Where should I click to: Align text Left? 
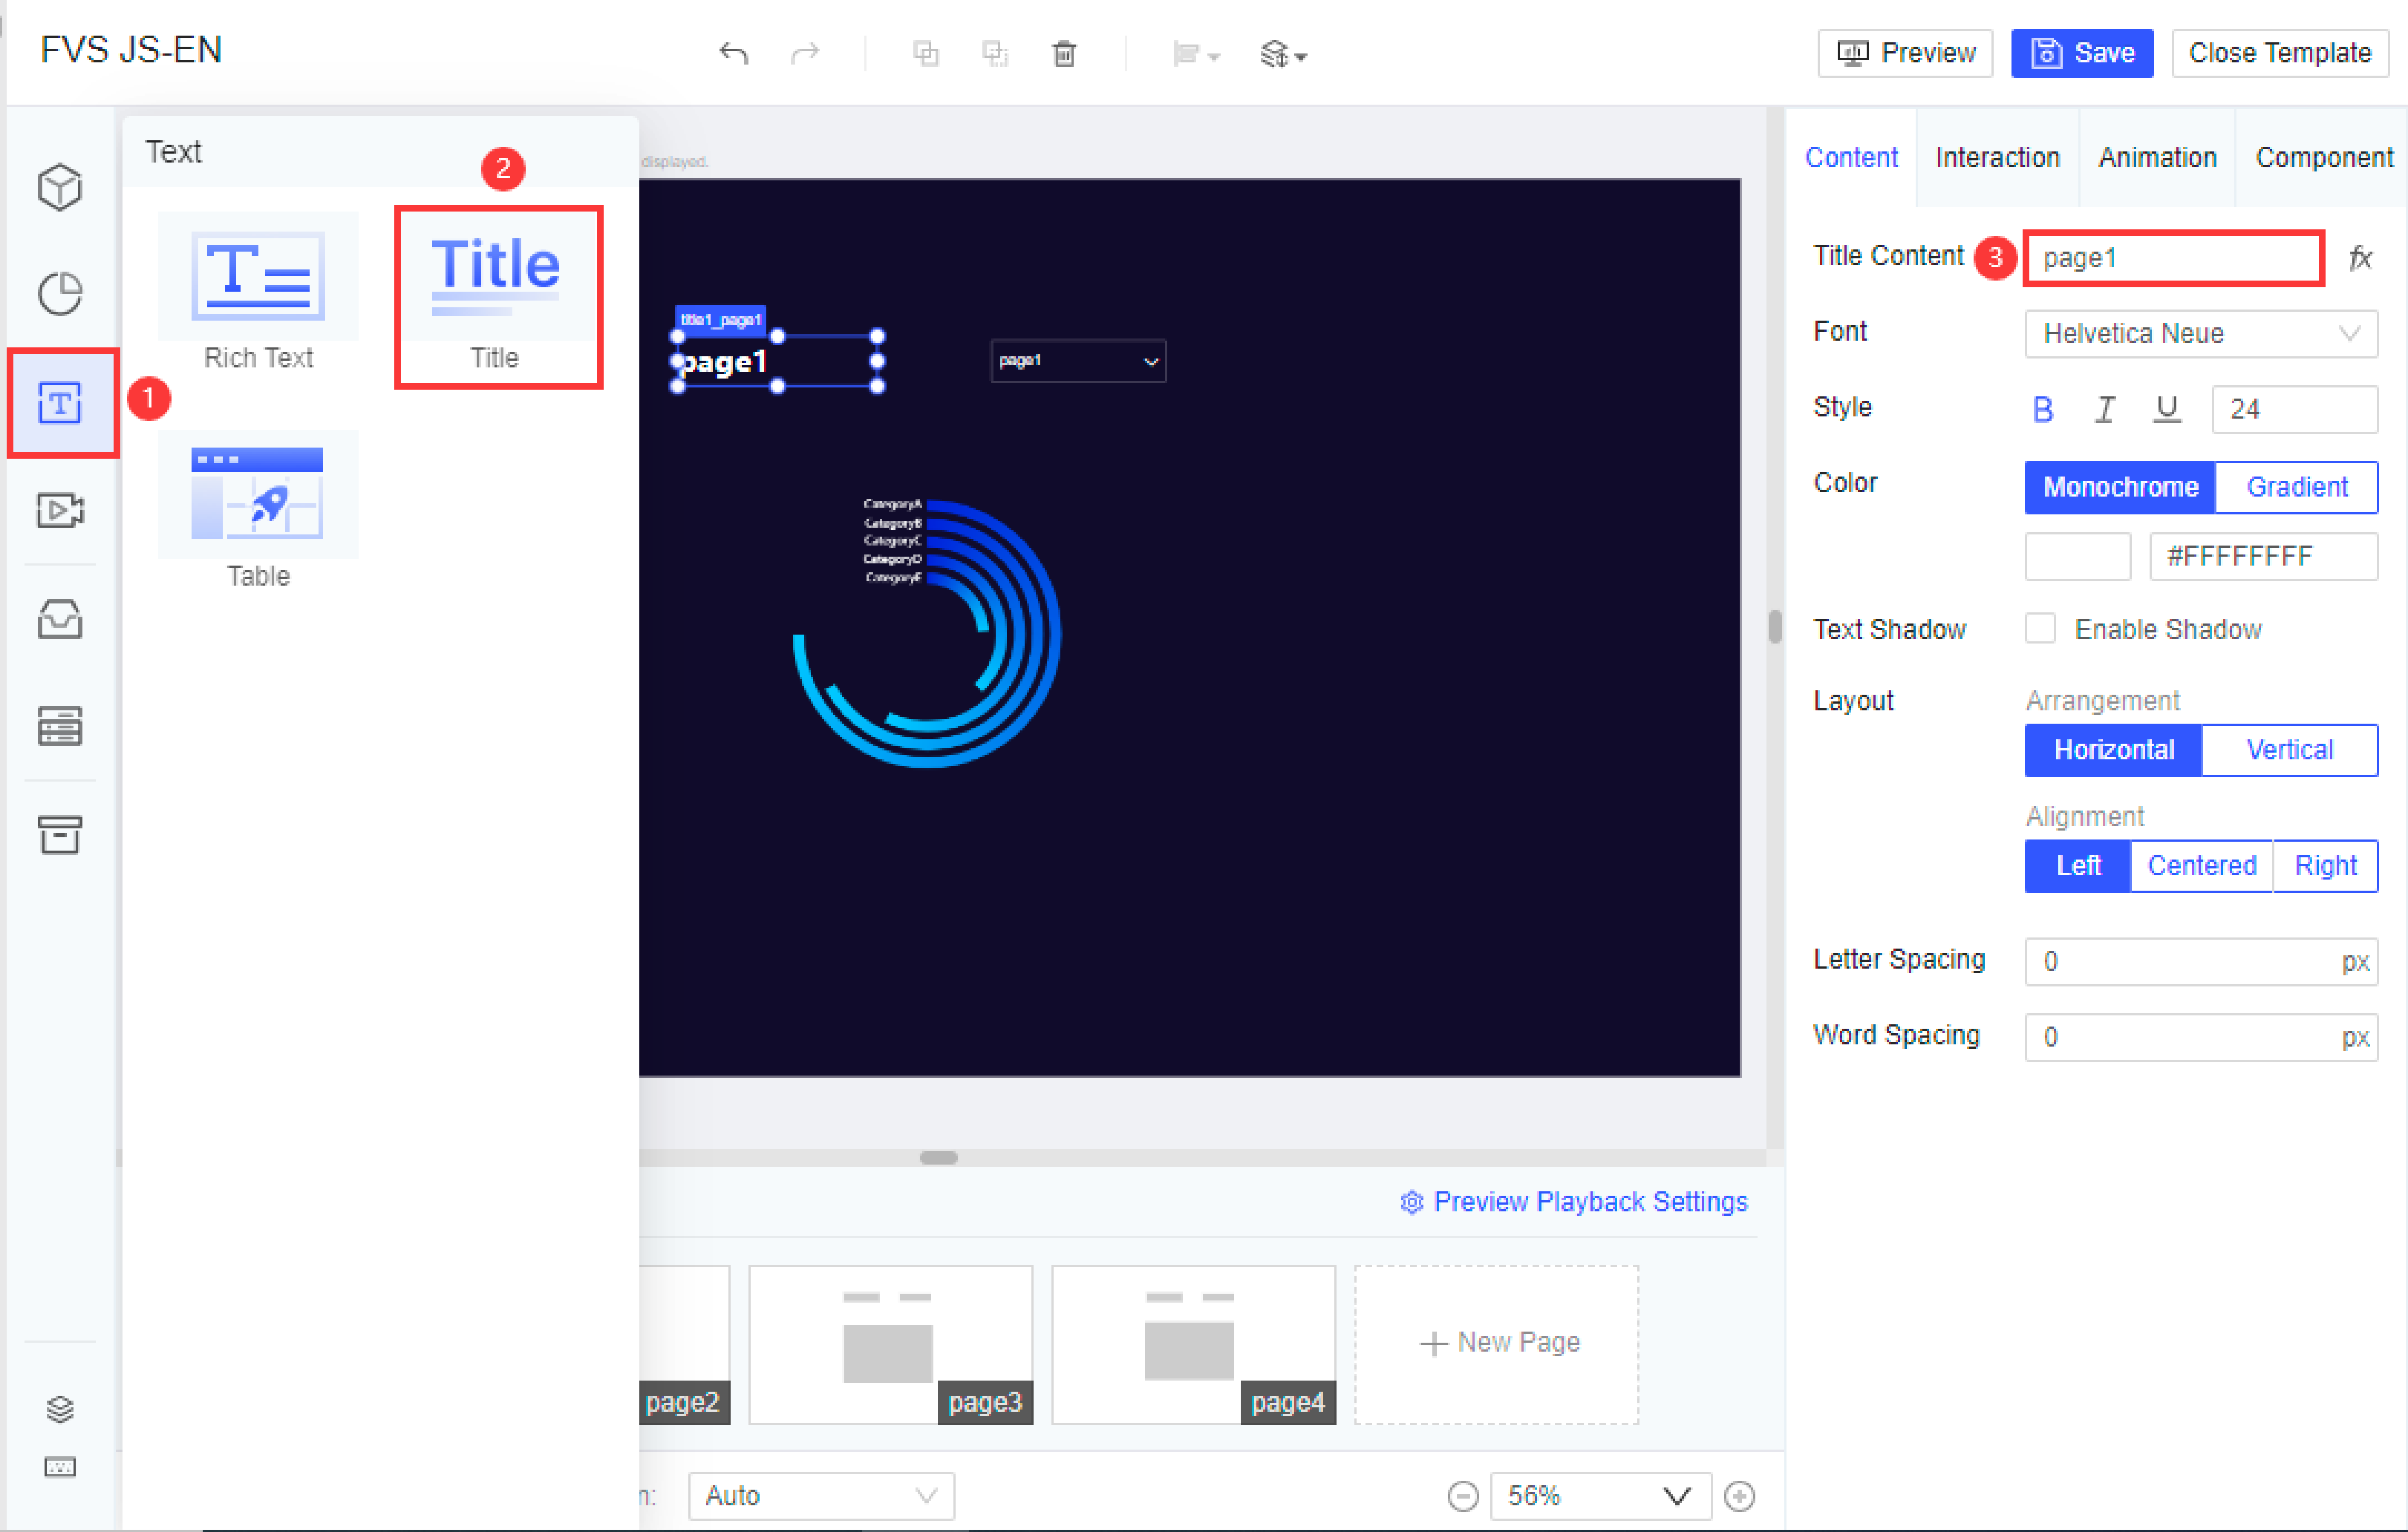point(2078,866)
